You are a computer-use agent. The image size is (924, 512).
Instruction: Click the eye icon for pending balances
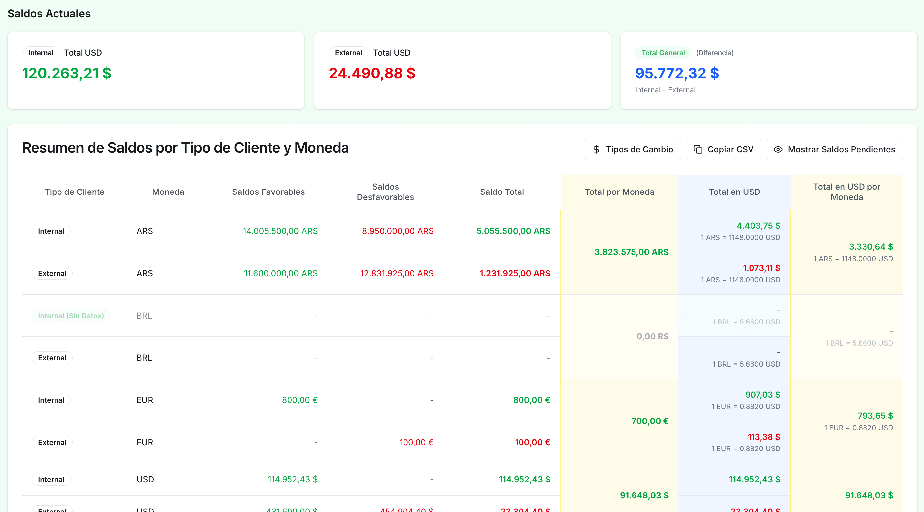click(x=778, y=149)
